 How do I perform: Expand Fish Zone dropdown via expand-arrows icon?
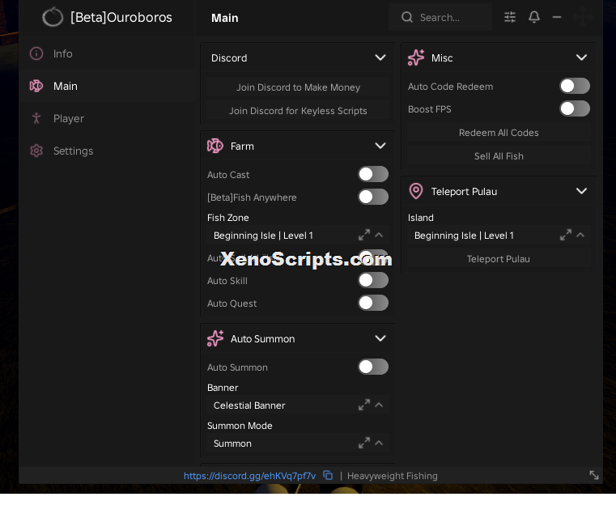click(x=364, y=236)
